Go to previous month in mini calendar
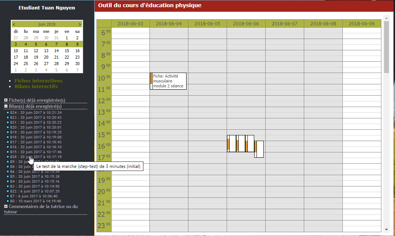 coord(14,24)
